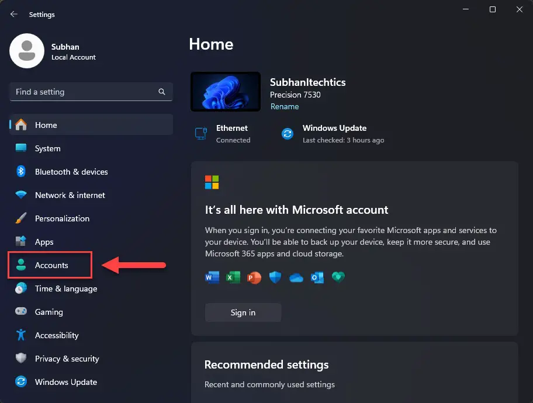
Task: Click the Family Safety heart icon
Action: tap(338, 277)
